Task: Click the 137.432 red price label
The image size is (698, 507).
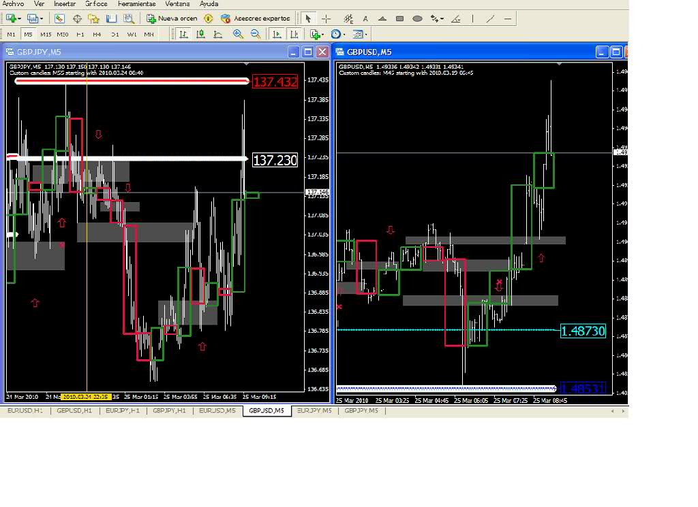Action: pyautogui.click(x=275, y=82)
